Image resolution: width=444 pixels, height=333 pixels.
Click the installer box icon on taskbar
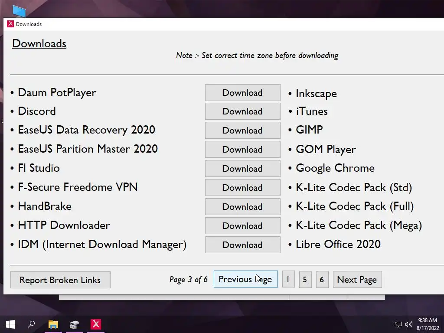click(75, 324)
